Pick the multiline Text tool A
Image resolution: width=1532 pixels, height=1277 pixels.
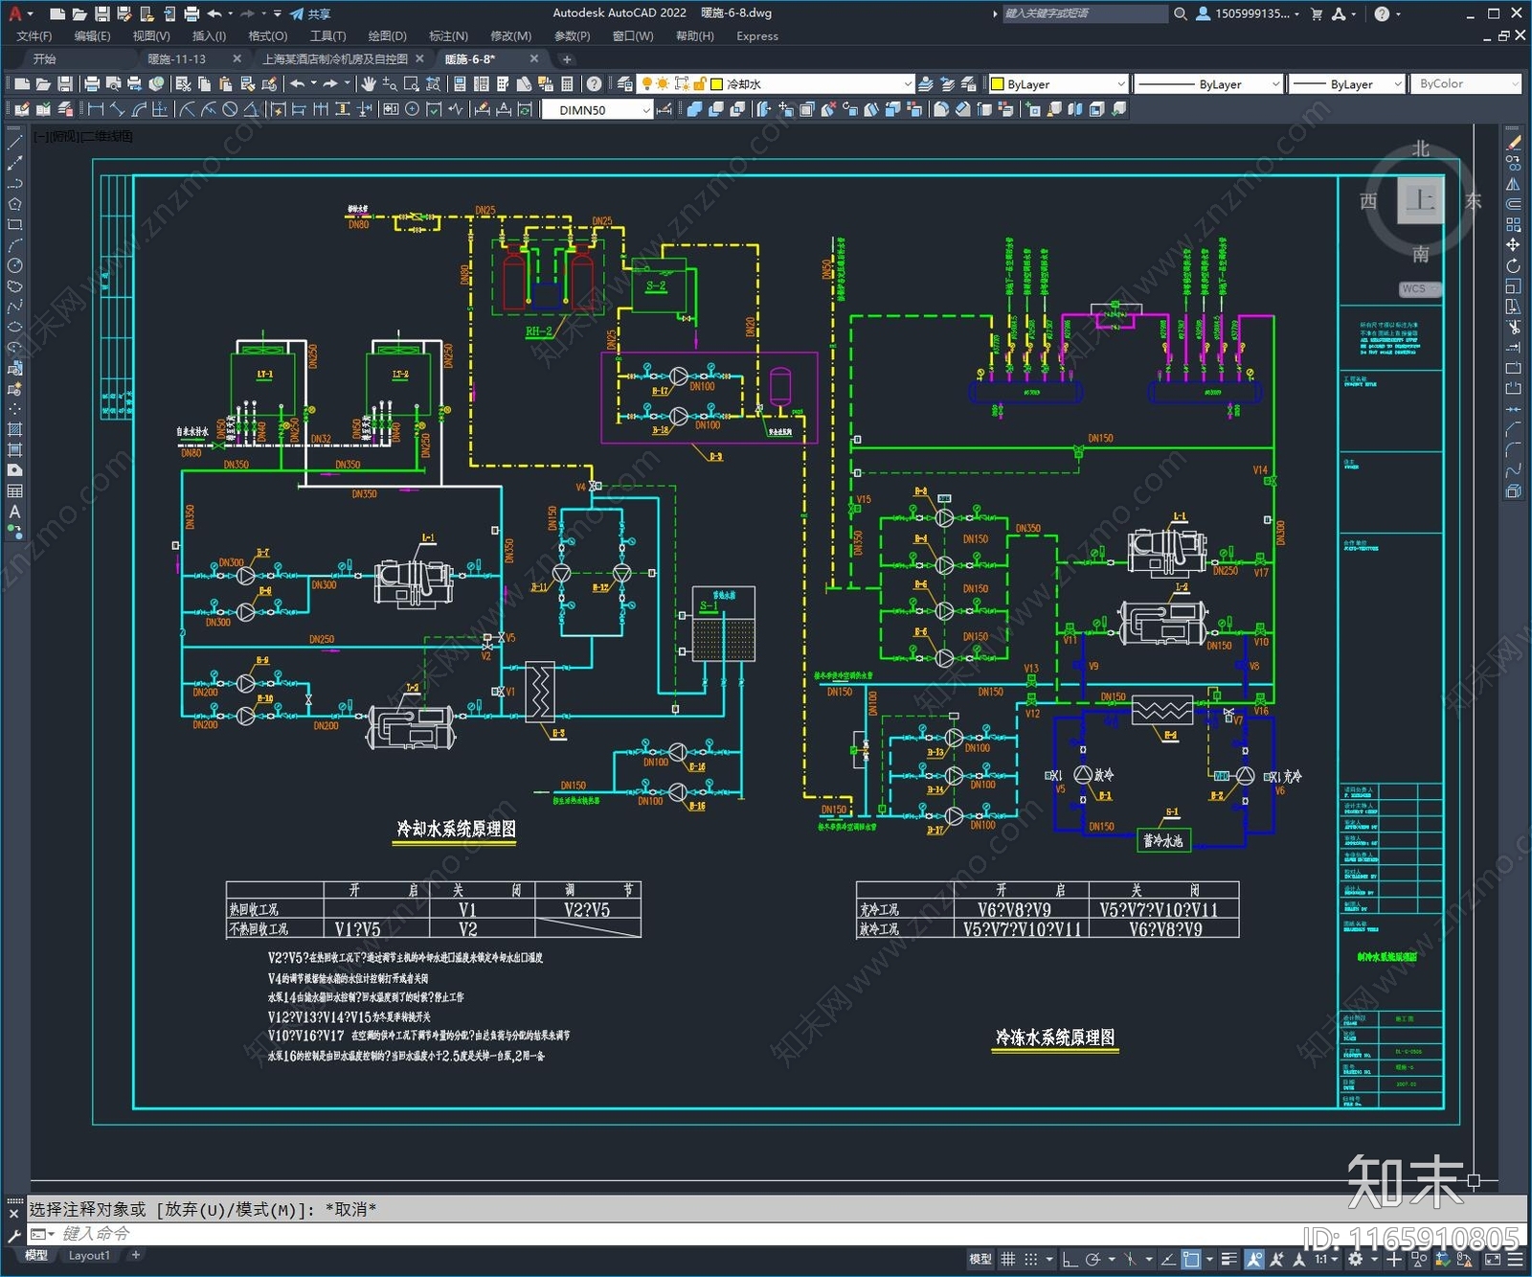14,512
